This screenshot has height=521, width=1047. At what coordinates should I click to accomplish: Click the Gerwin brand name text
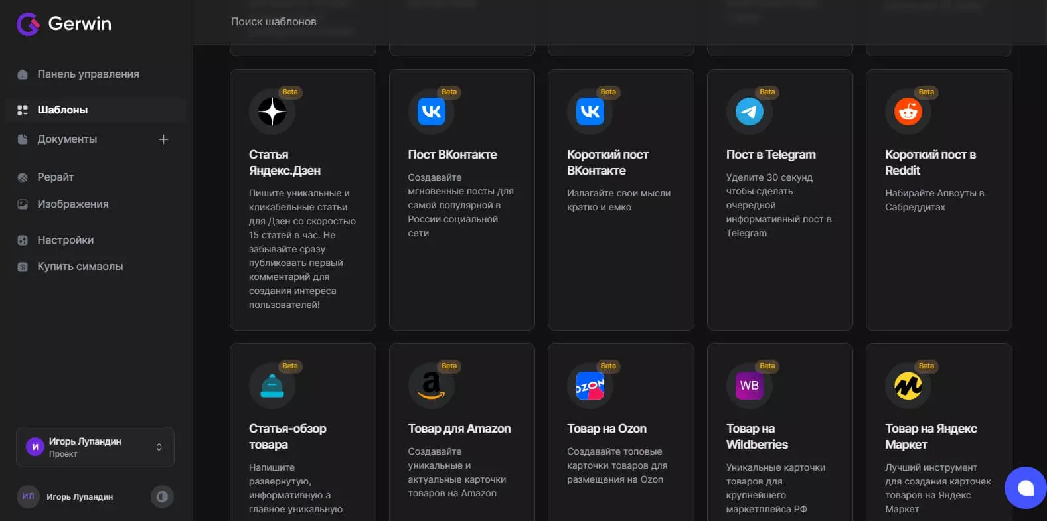tap(80, 24)
